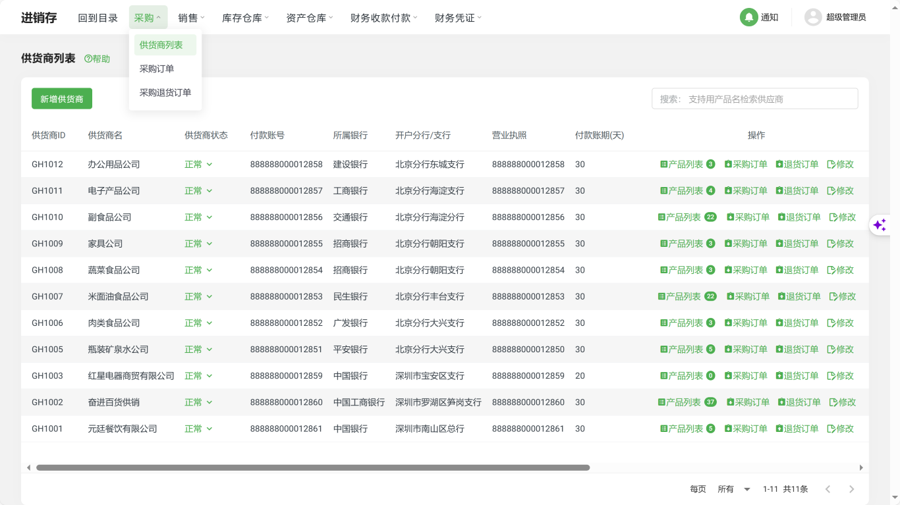Viewport: 900px width, 505px height.
Task: Expand the 库存仓库 menu
Action: point(245,18)
